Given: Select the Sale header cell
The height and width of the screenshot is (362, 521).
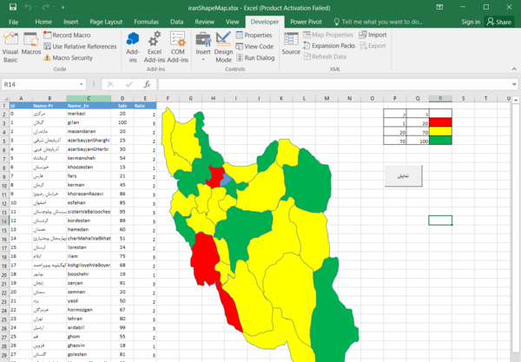Looking at the screenshot, I should (x=122, y=106).
